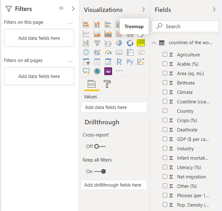The image size is (222, 211).
Task: Choose the Donut chart visual
Action: point(130,43)
